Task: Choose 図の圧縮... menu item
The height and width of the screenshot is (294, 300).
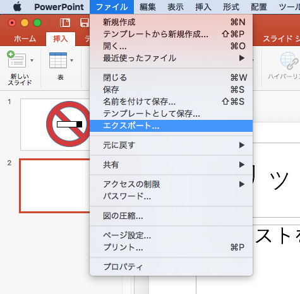Action: (171, 216)
